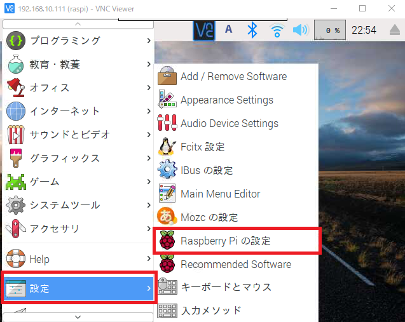Screen dimensions: 405x322
Task: Click the Help lifebuoy icon
Action: click(x=16, y=258)
